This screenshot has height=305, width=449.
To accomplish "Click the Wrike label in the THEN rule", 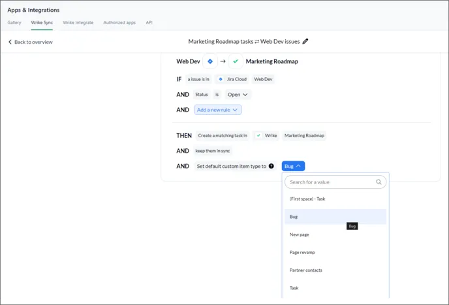I will click(271, 136).
